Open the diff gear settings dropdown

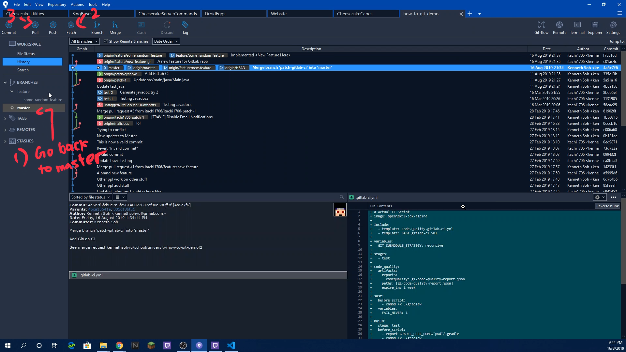point(600,197)
